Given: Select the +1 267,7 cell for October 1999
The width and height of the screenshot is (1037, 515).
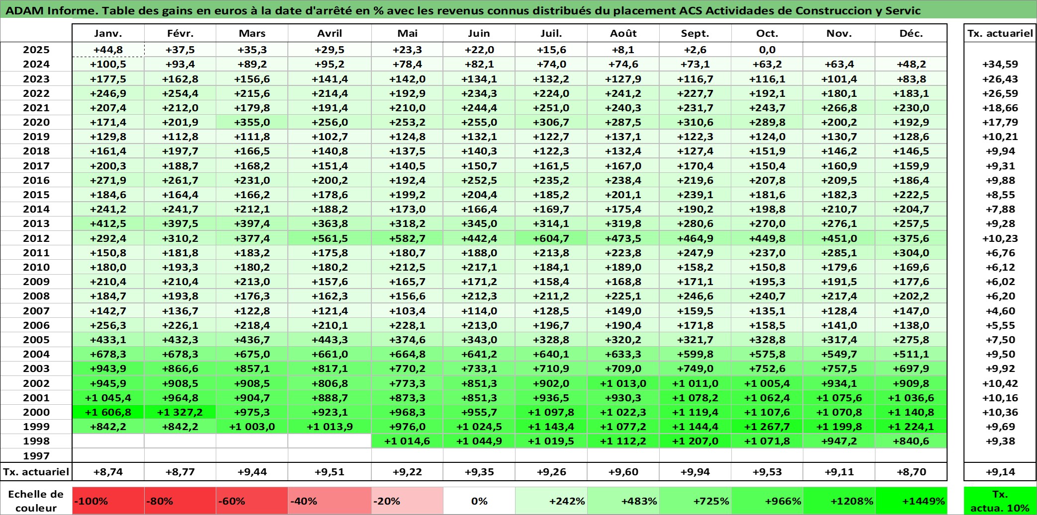Looking at the screenshot, I should [x=767, y=427].
